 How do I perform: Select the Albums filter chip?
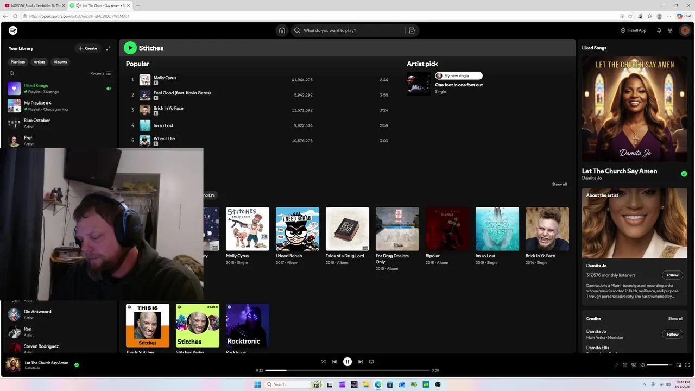(60, 62)
